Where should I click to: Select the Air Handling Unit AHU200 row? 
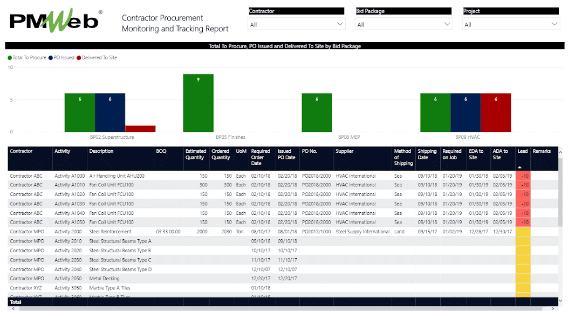pyautogui.click(x=115, y=176)
